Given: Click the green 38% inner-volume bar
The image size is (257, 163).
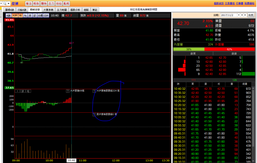Looking at the screenshot, I should pos(189,49).
